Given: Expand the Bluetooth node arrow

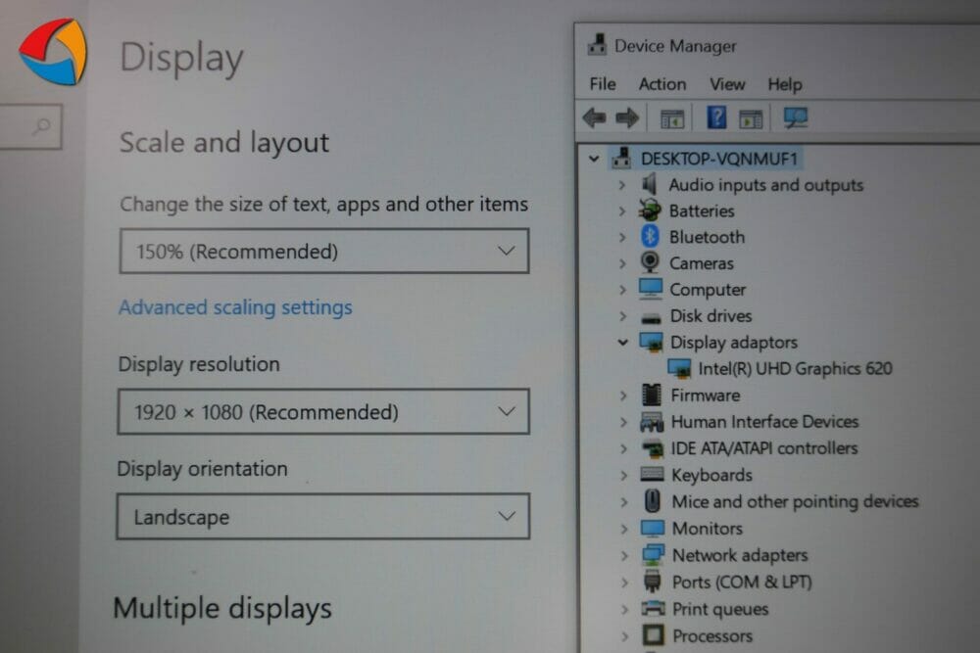Looking at the screenshot, I should click(622, 237).
